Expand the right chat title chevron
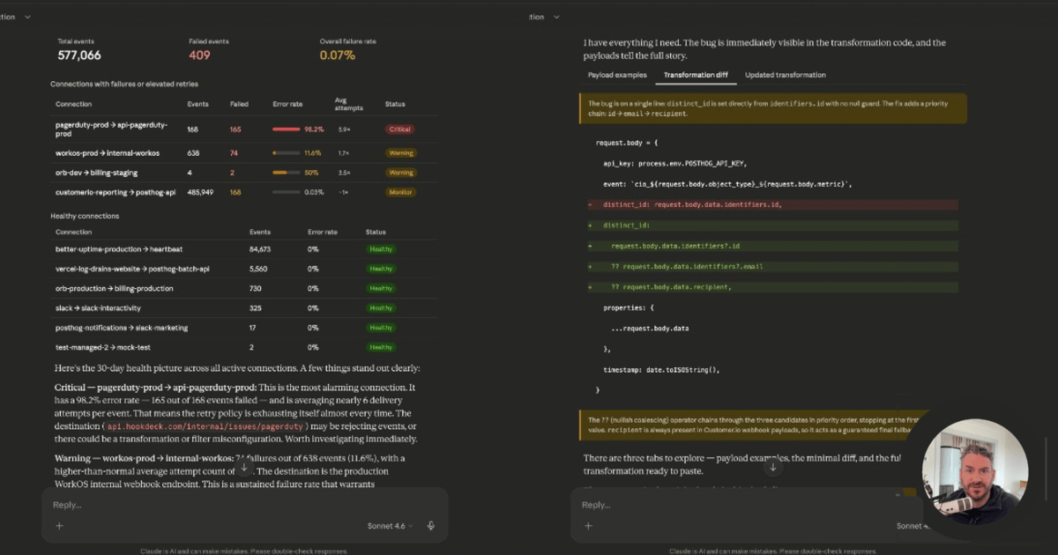 [x=556, y=17]
